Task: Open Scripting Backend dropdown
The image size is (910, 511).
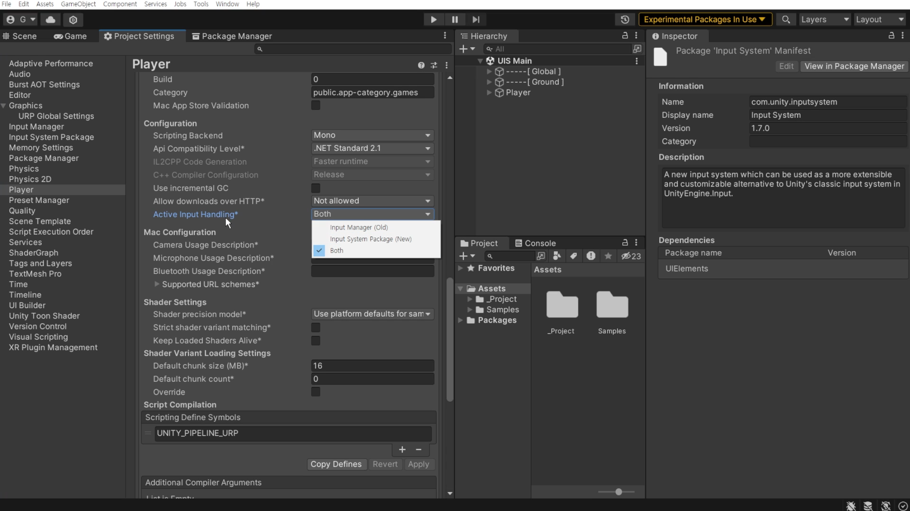Action: click(x=373, y=135)
